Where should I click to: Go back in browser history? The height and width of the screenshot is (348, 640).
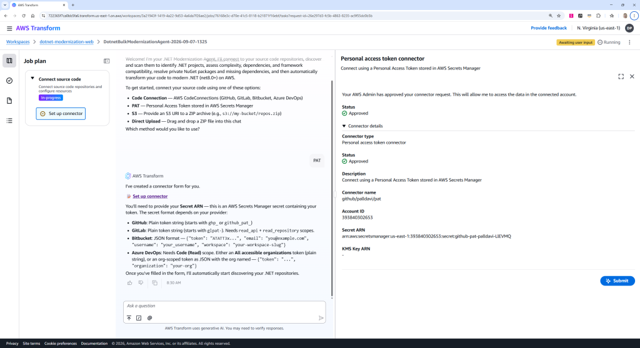click(x=6, y=16)
